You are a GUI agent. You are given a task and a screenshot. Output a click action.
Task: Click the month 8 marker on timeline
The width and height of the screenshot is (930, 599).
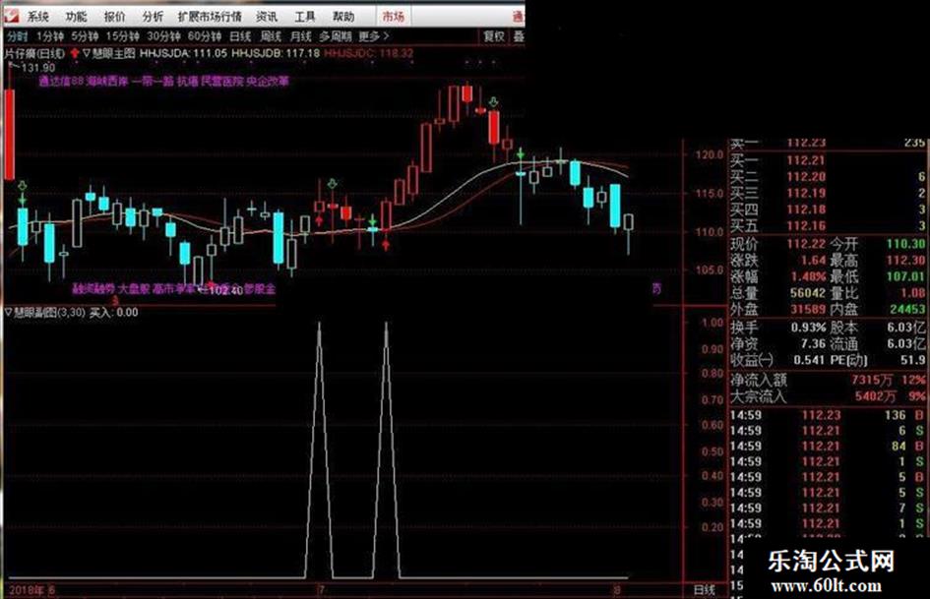tap(617, 590)
